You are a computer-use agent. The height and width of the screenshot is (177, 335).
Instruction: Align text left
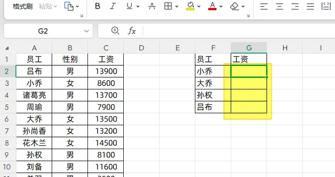264,7
